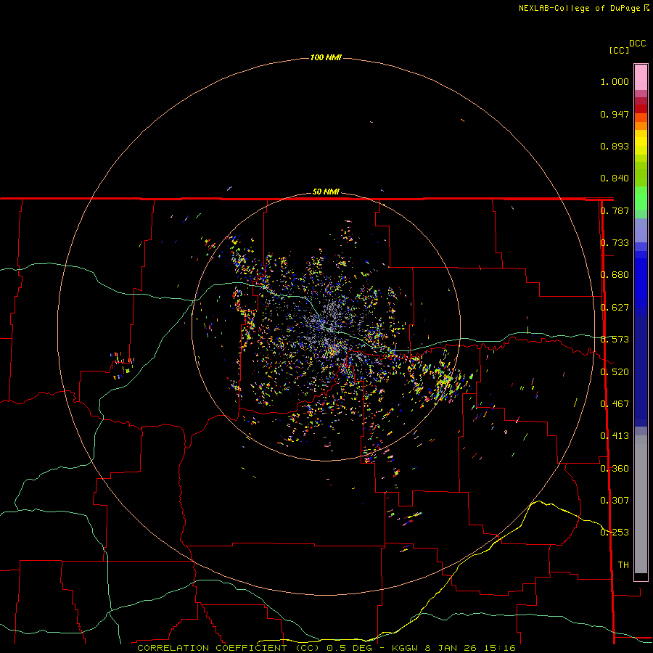Select the 0.787 legend value
The image size is (653, 653).
[x=615, y=210]
